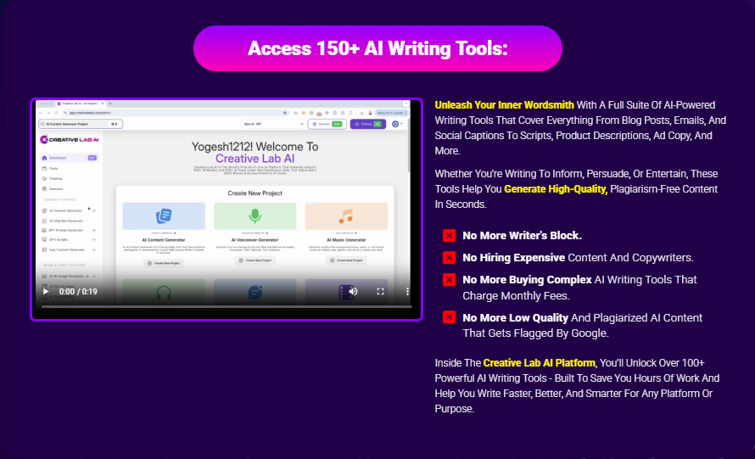Click the search field in the video app
Screen dimensions: 755x459
click(81, 124)
